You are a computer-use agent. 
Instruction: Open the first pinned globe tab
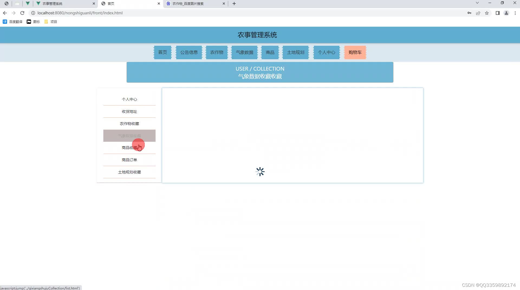[6, 4]
